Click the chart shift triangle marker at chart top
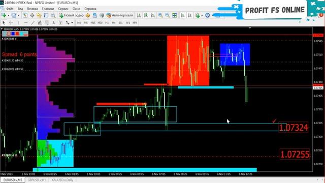The height and width of the screenshot is (183, 325). pos(250,27)
